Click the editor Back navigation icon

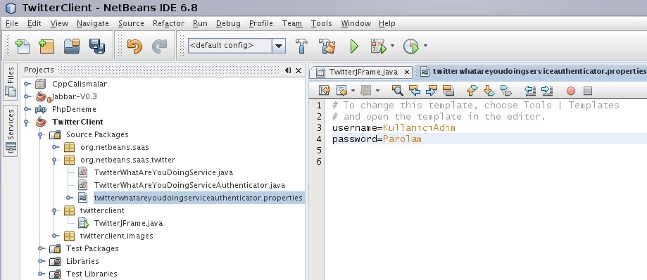[x=341, y=90]
